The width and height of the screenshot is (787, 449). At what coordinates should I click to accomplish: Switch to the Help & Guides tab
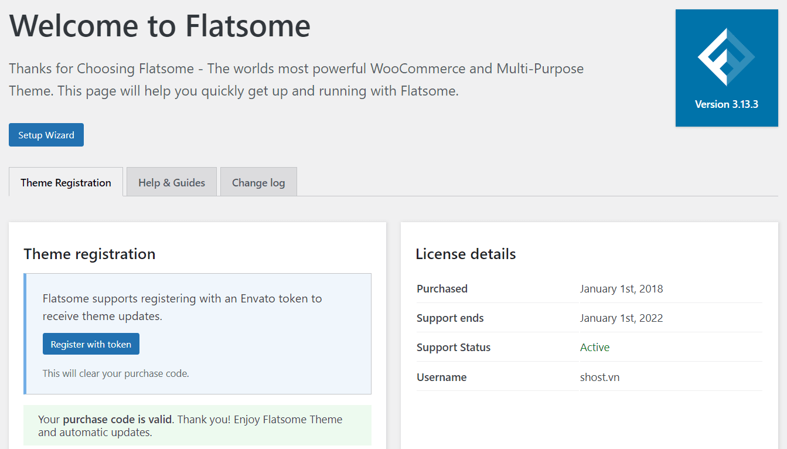(171, 182)
